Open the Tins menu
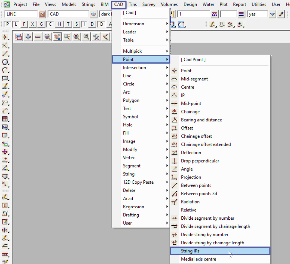Viewport: 290px width, 264px height. coord(133,4)
